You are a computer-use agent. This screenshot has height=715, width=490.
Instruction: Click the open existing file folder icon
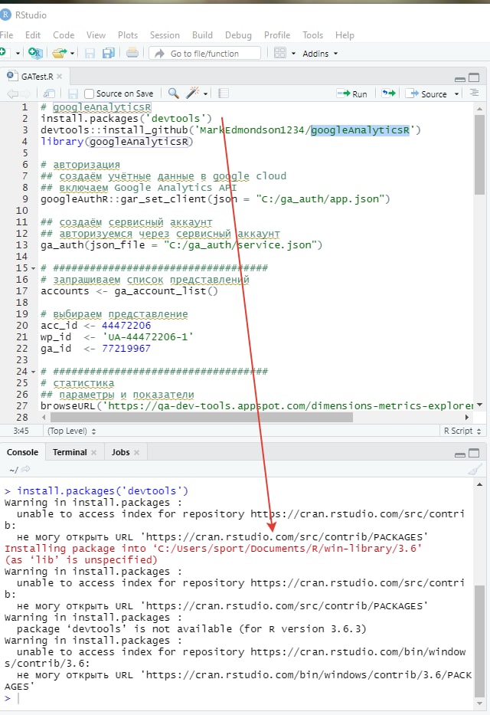(60, 53)
